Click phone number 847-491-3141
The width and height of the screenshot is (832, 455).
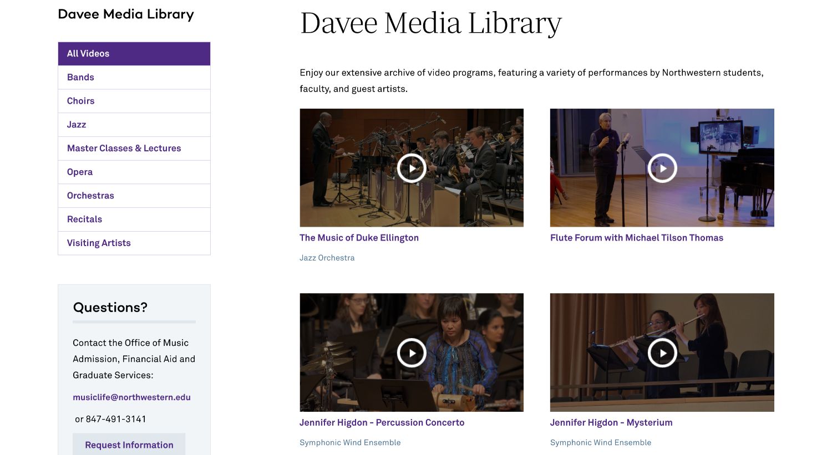point(116,419)
